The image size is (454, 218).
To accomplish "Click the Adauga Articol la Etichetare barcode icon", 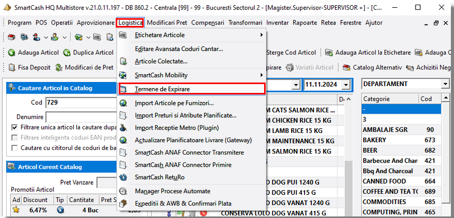I will [329, 52].
